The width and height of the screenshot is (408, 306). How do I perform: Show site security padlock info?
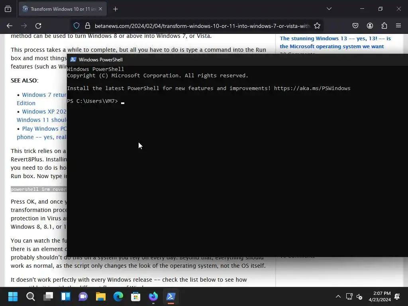pos(88,26)
